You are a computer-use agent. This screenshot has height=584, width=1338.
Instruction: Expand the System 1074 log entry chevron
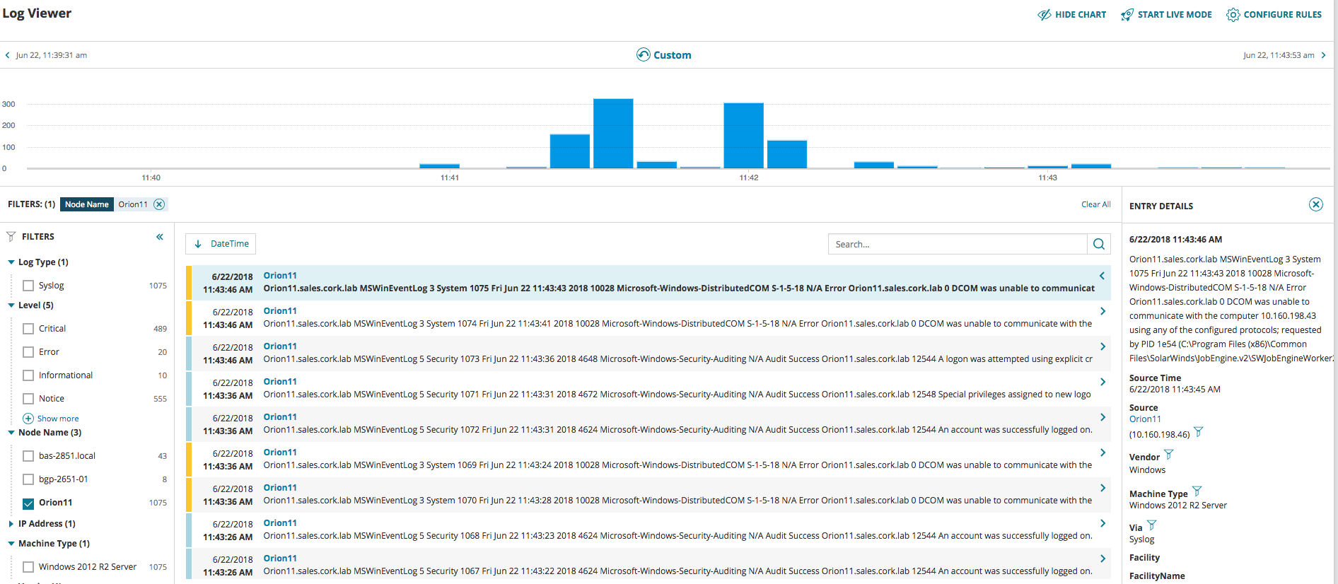point(1103,311)
